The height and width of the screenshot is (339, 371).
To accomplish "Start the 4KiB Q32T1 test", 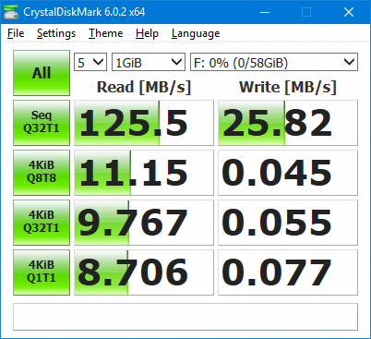I will (42, 223).
